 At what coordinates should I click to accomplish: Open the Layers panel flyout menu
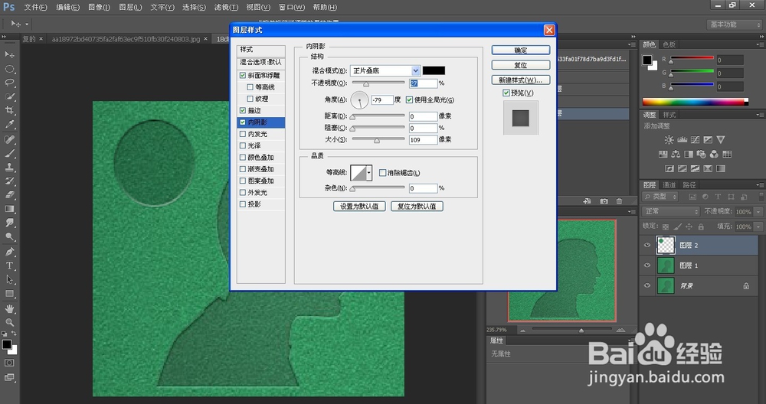759,185
